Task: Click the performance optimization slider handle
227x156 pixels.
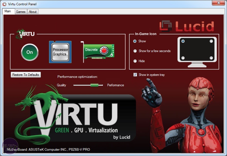Action: (94, 85)
